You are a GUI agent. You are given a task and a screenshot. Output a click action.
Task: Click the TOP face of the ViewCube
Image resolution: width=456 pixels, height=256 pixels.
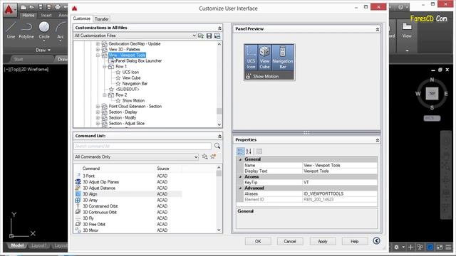pyautogui.click(x=432, y=93)
